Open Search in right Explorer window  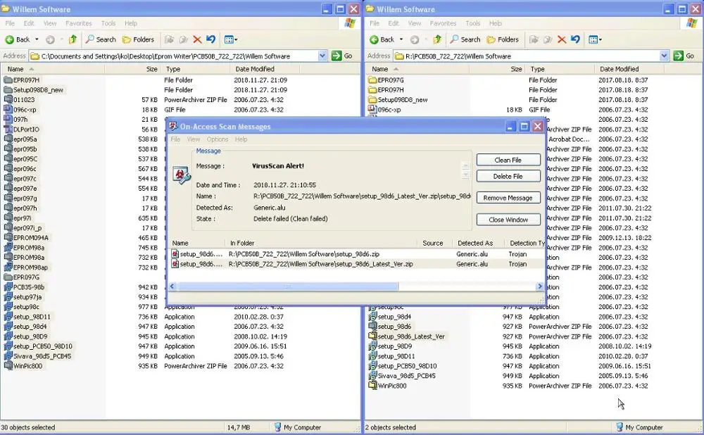coord(465,39)
